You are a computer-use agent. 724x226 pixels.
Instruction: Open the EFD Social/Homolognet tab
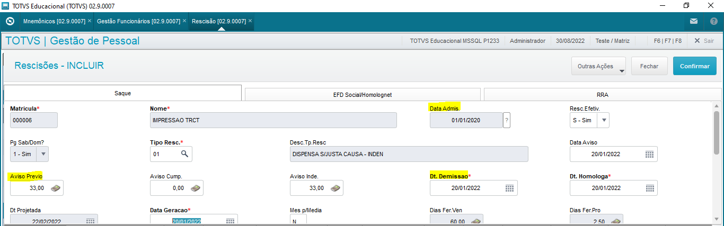coord(363,95)
